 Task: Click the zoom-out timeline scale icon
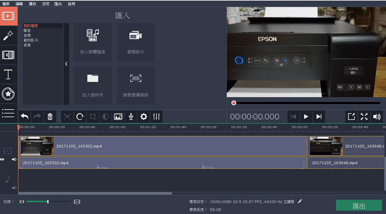click(x=22, y=202)
